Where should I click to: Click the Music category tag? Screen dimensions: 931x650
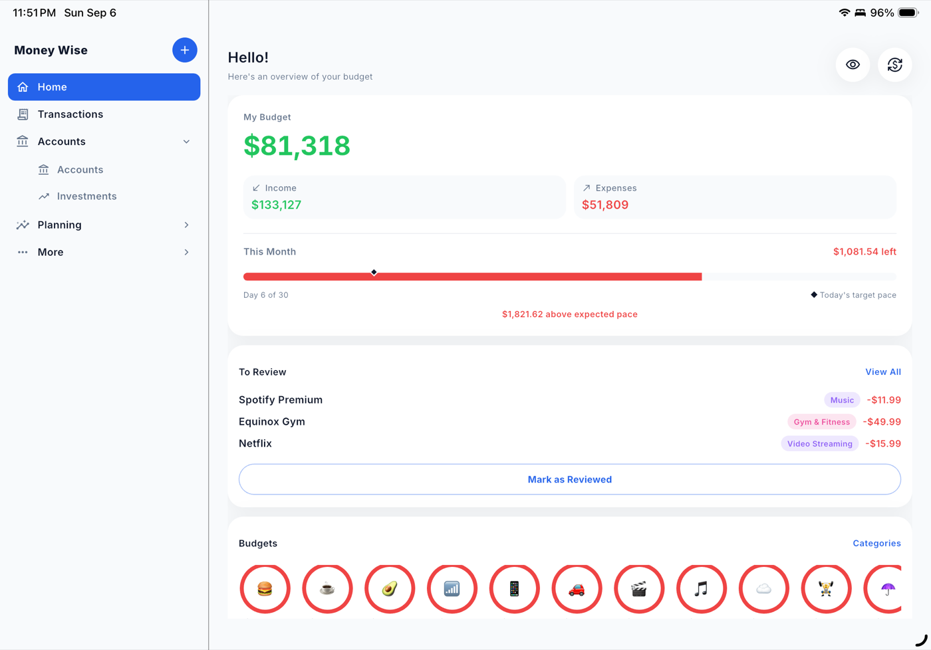(x=842, y=400)
